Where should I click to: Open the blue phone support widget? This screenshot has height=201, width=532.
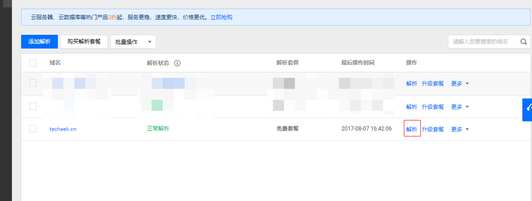[528, 109]
